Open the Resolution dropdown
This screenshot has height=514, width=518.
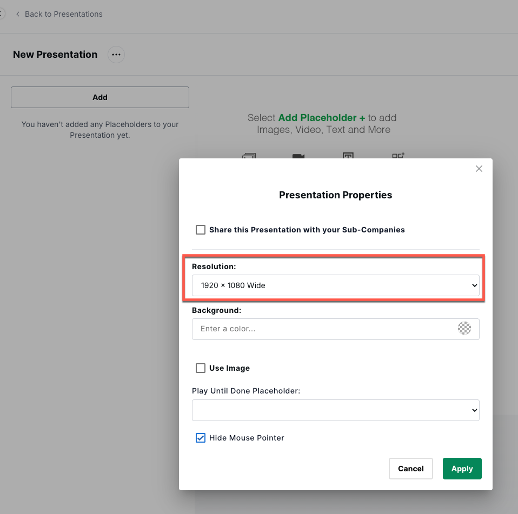(x=335, y=285)
